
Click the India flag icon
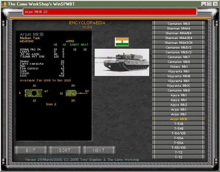122,42
